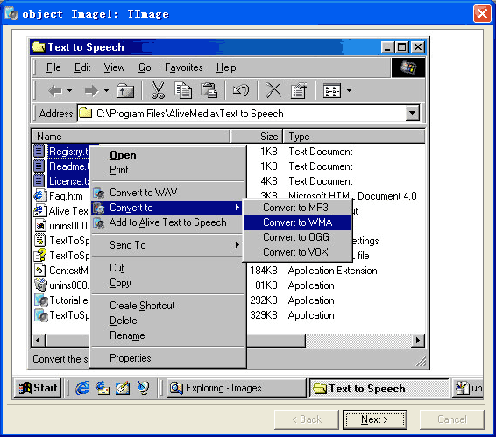Switch to Text to Speech taskbar button
Screen dimensions: 496x437
click(379, 388)
